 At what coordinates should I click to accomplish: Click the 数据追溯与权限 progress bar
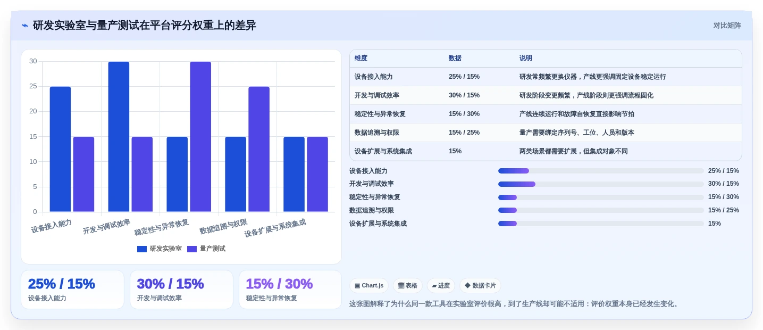point(601,210)
